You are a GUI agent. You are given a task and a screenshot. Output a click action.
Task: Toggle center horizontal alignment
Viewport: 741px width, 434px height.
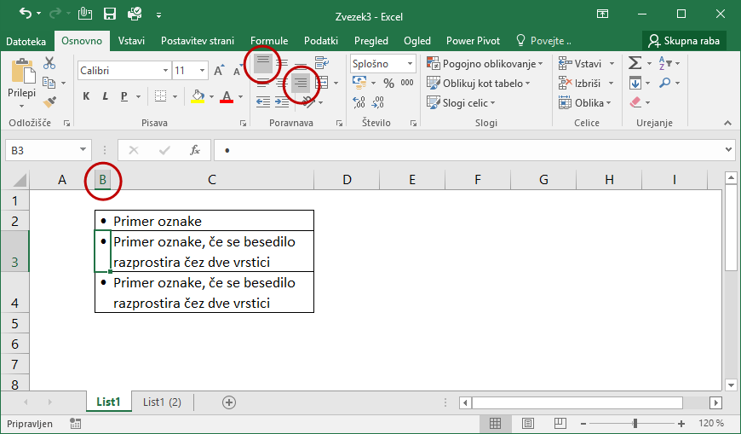click(x=282, y=83)
